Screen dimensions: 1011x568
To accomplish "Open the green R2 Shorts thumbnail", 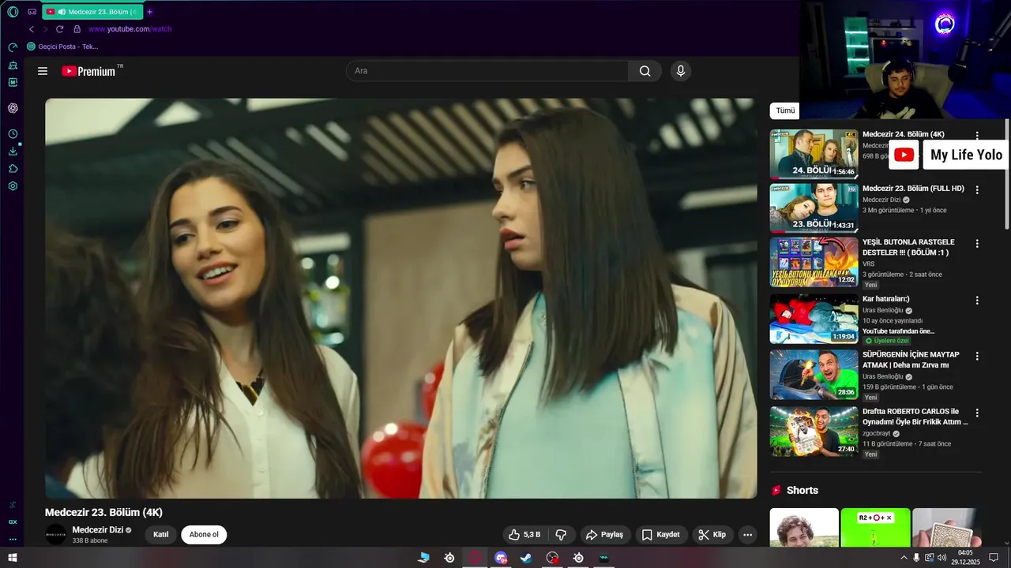I will (875, 527).
